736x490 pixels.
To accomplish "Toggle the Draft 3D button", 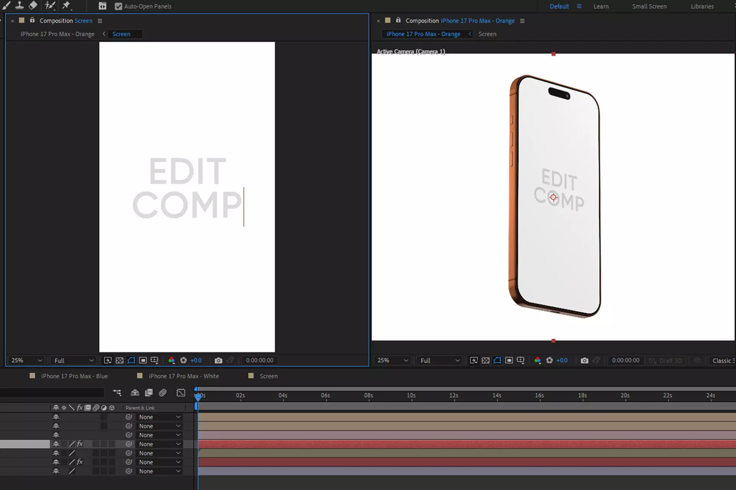I will (x=665, y=360).
